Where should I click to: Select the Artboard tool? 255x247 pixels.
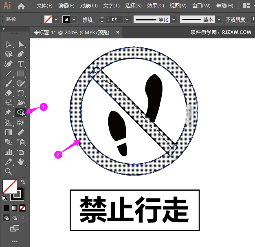[x=20, y=152]
